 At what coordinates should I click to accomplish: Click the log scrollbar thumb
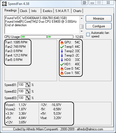coord(82,26)
